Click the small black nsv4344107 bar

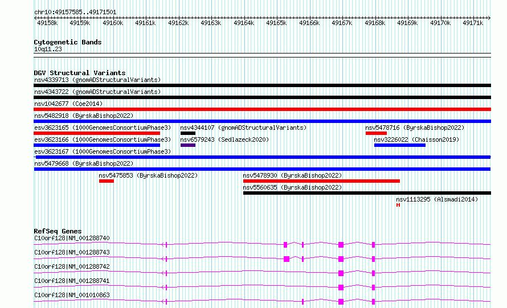pyautogui.click(x=188, y=133)
